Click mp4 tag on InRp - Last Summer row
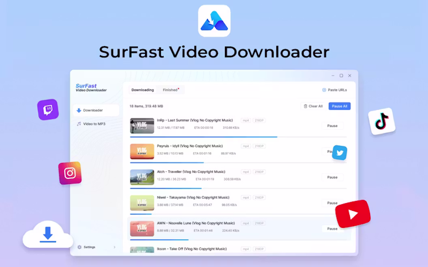Viewport: 428px width, 267px height. pos(246,121)
